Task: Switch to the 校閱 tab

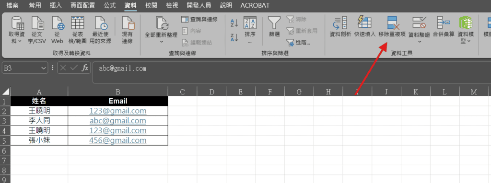Action: coord(151,5)
